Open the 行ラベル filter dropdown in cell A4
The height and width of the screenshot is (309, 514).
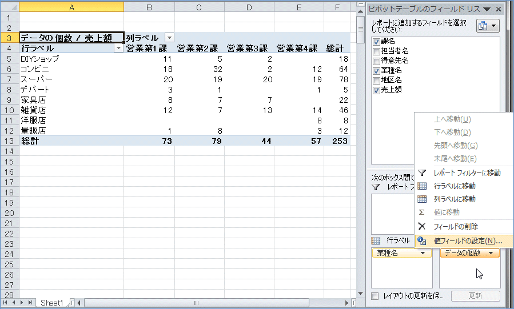coord(118,49)
